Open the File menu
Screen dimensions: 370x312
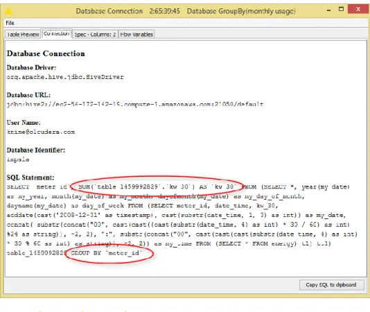[x=10, y=23]
